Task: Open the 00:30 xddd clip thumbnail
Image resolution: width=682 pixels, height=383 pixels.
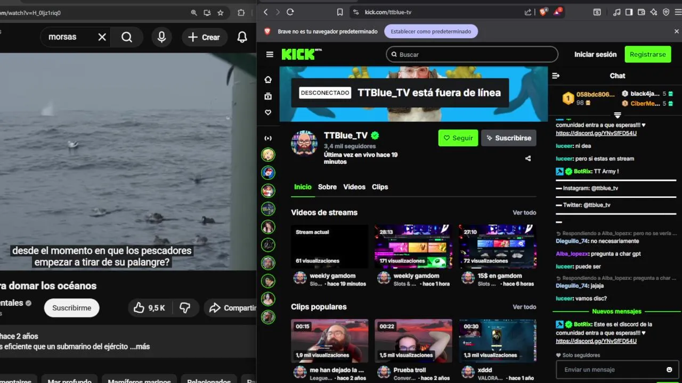Action: [x=498, y=340]
